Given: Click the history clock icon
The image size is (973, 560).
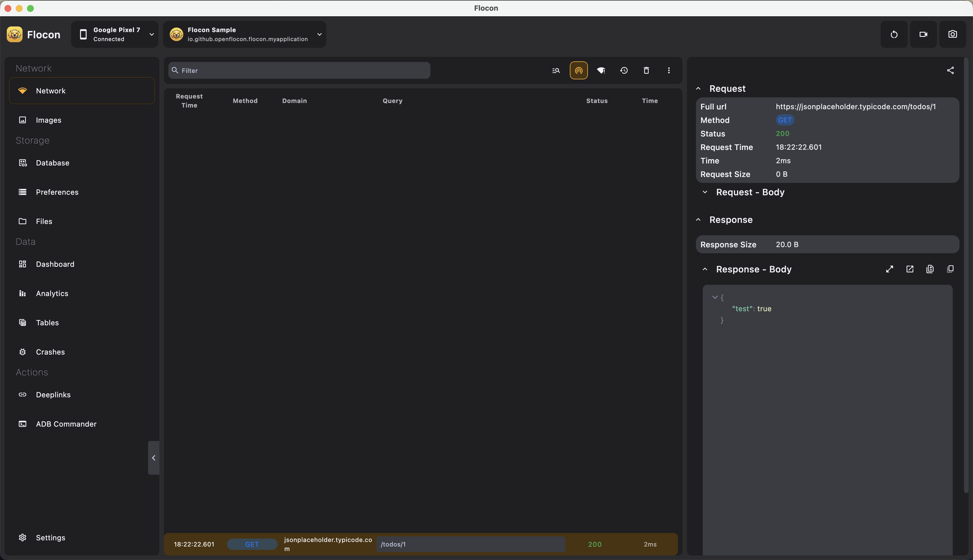Looking at the screenshot, I should 624,70.
